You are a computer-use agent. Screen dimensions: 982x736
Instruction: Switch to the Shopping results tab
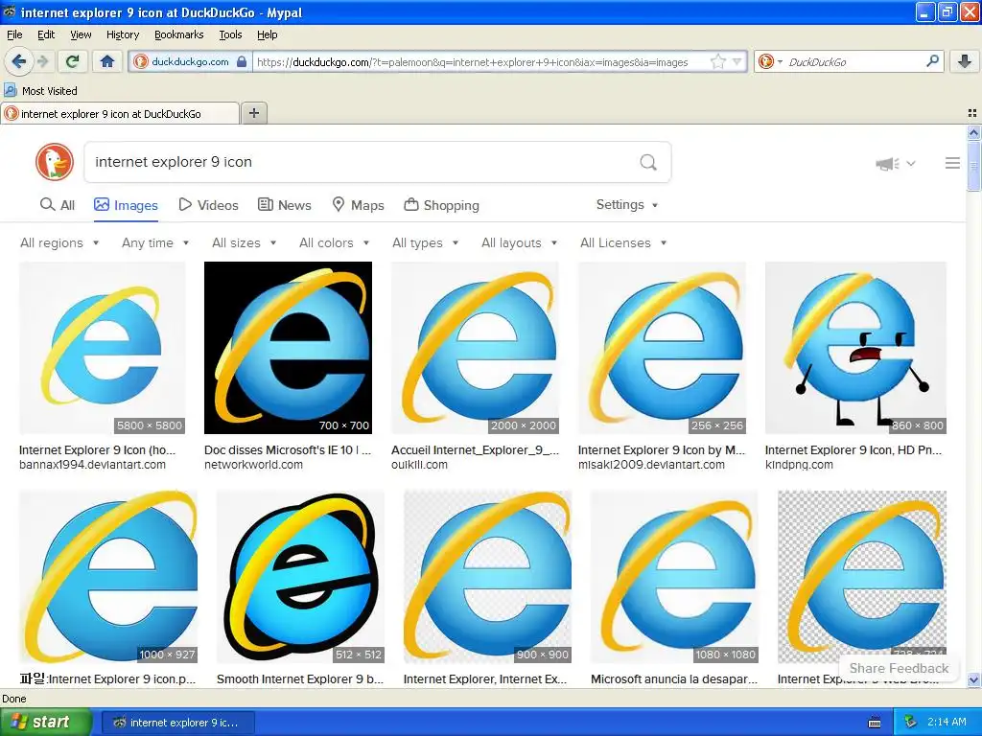441,205
